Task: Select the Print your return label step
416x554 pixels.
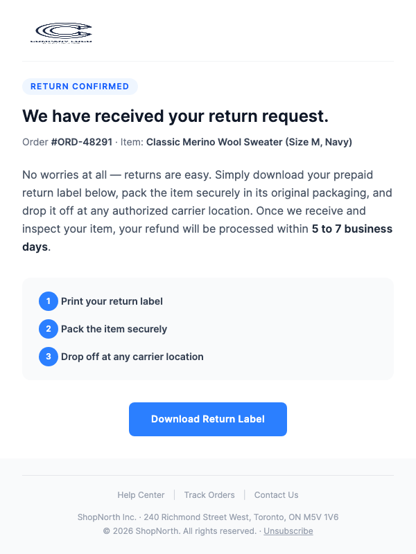Action: click(112, 301)
